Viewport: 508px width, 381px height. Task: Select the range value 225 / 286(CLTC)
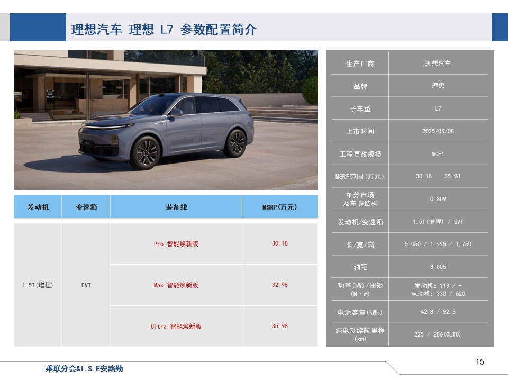pos(438,334)
